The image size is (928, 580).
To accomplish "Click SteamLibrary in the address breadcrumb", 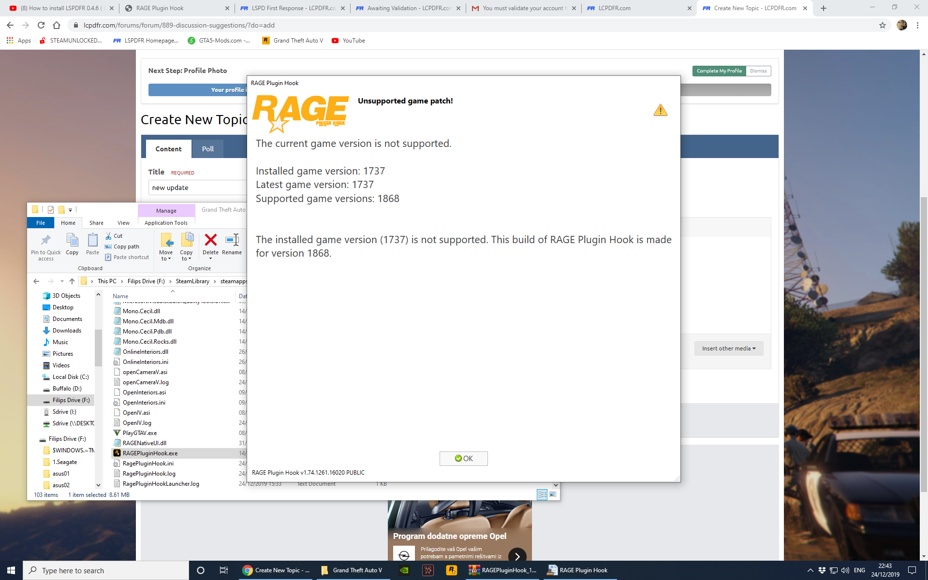I will coord(192,281).
